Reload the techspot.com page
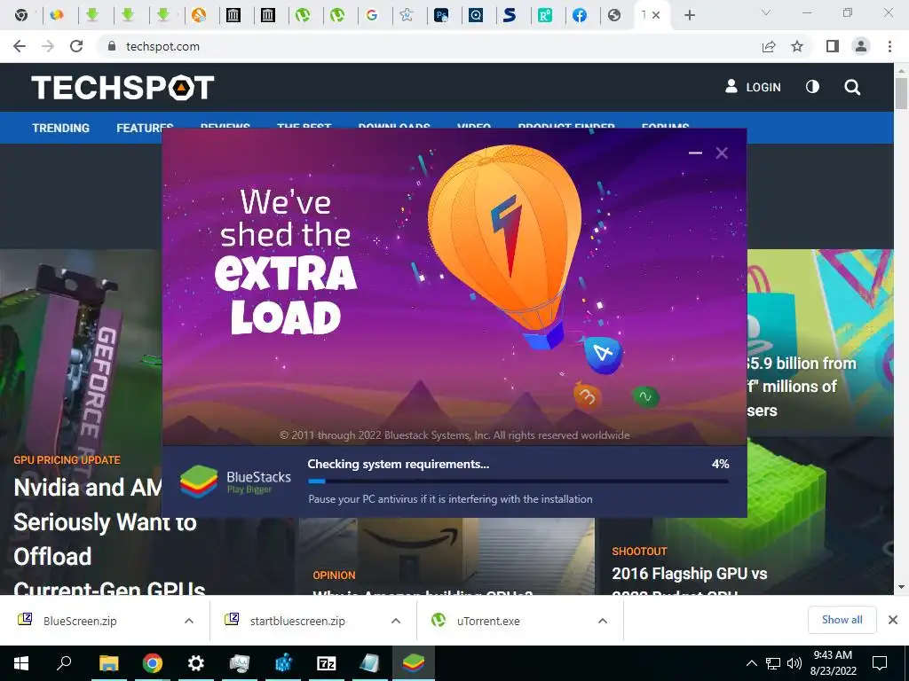This screenshot has height=681, width=909. pyautogui.click(x=76, y=46)
